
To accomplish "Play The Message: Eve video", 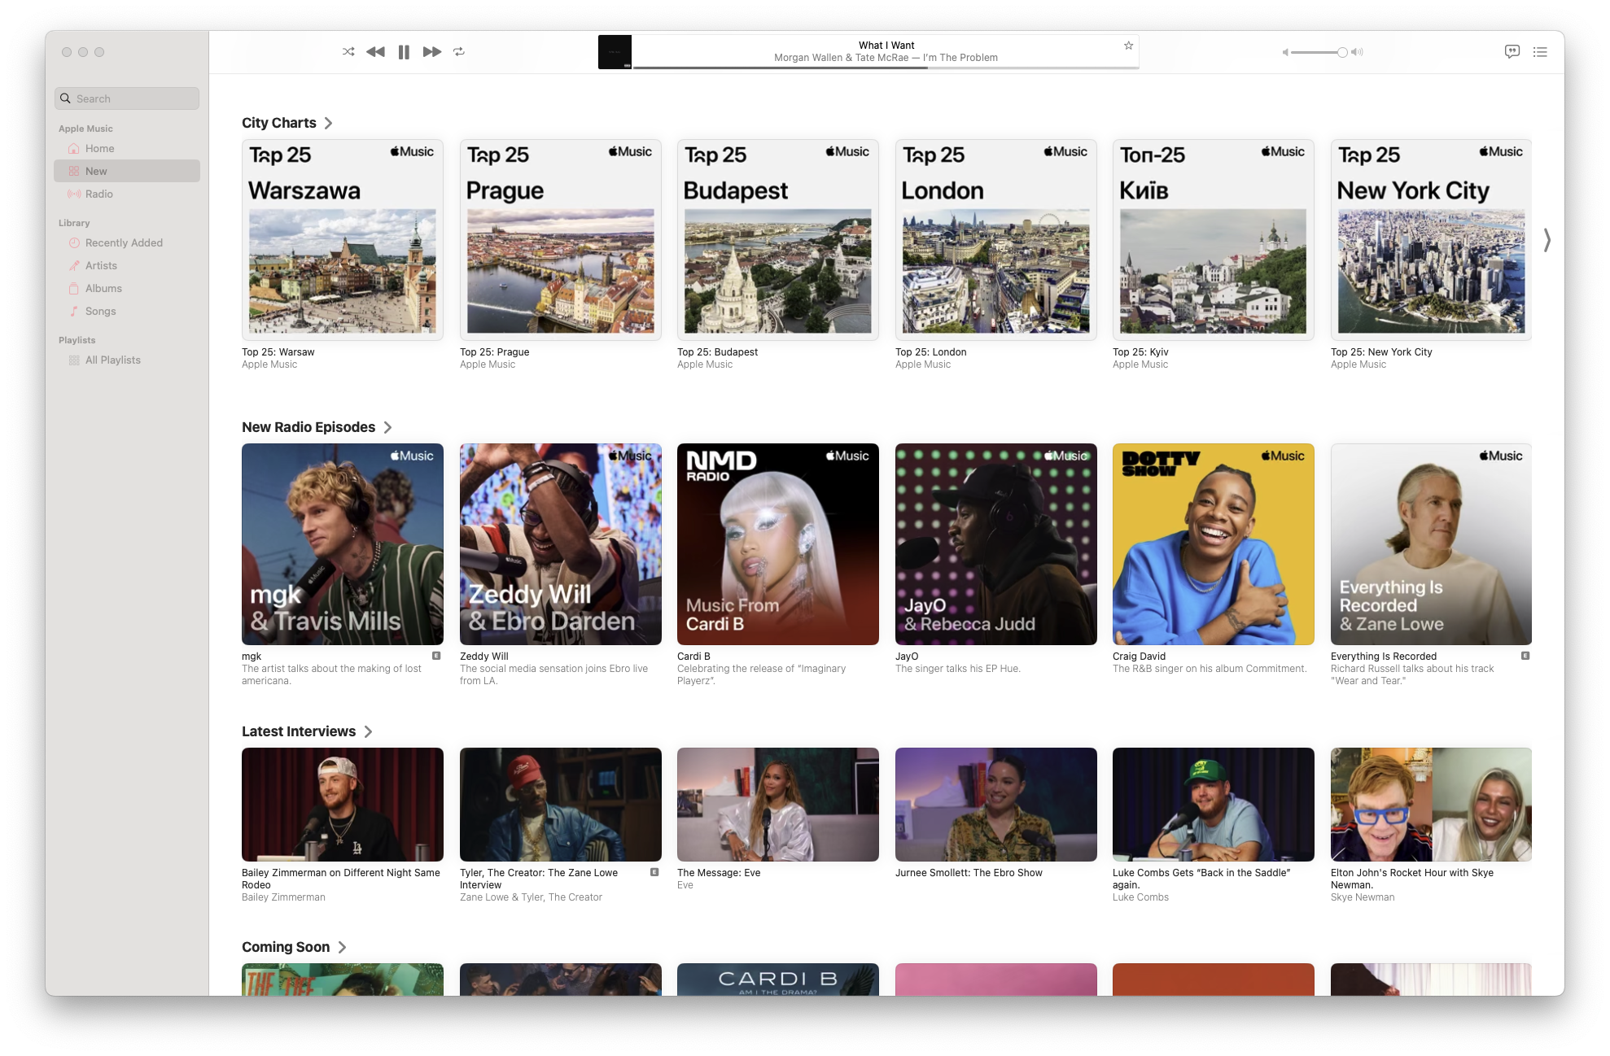I will click(x=778, y=805).
